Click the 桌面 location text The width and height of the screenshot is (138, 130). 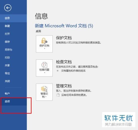tap(38, 31)
